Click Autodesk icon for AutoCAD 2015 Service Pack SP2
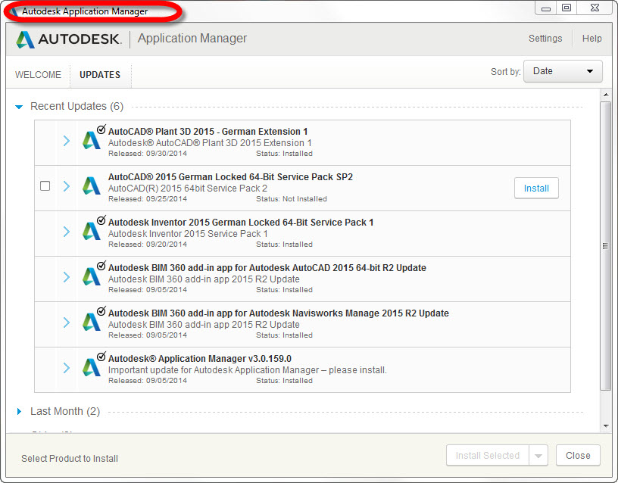 click(92, 185)
